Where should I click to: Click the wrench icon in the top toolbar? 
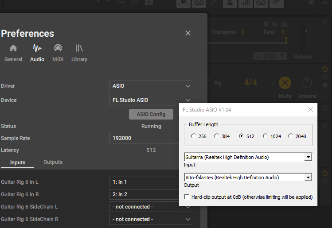pyautogui.click(x=215, y=2)
